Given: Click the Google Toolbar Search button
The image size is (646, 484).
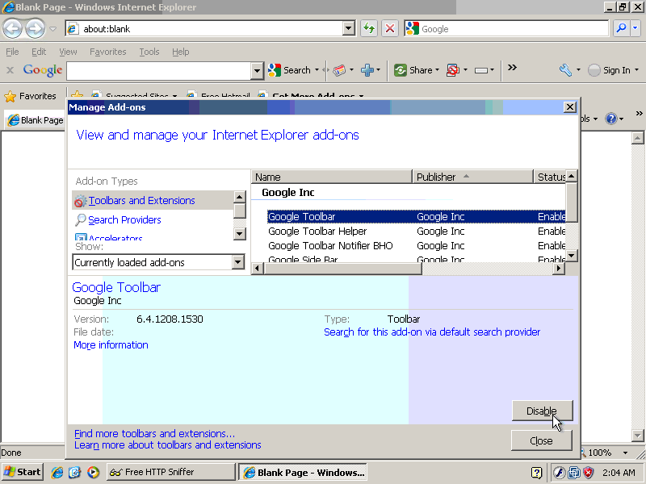Looking at the screenshot, I should coord(289,70).
